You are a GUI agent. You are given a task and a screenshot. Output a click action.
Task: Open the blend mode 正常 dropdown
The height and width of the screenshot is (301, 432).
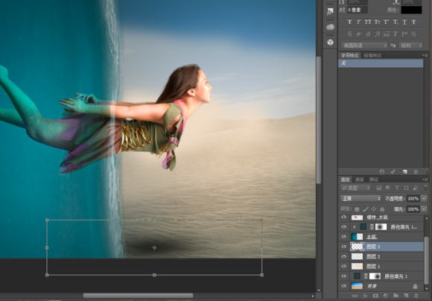(x=360, y=198)
